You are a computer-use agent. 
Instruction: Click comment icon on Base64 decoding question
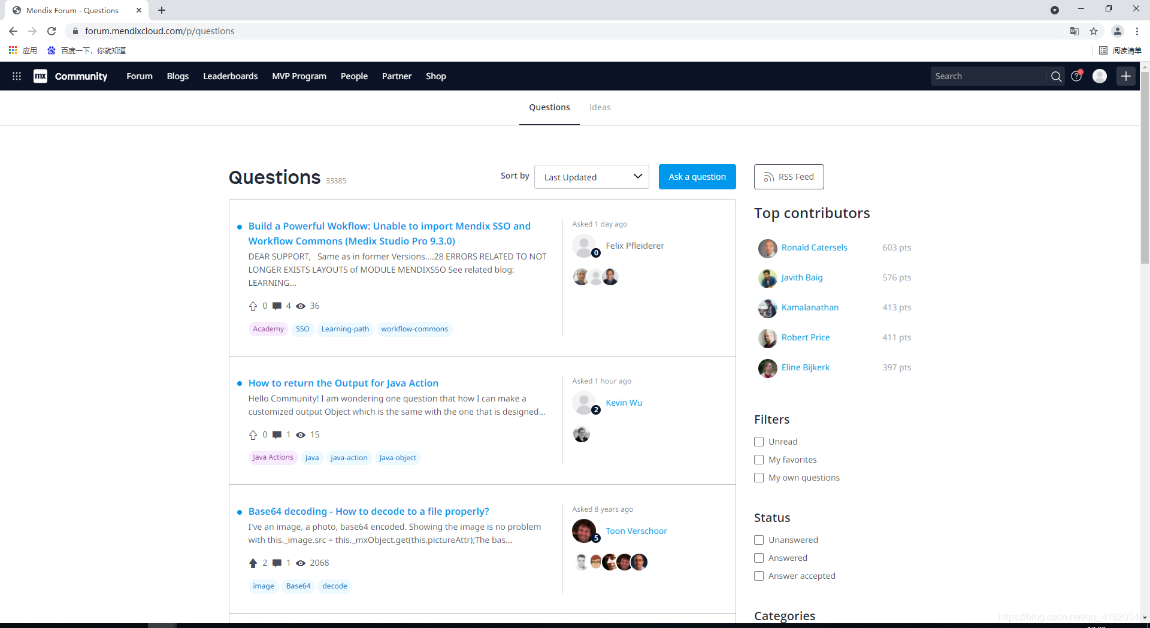click(277, 563)
